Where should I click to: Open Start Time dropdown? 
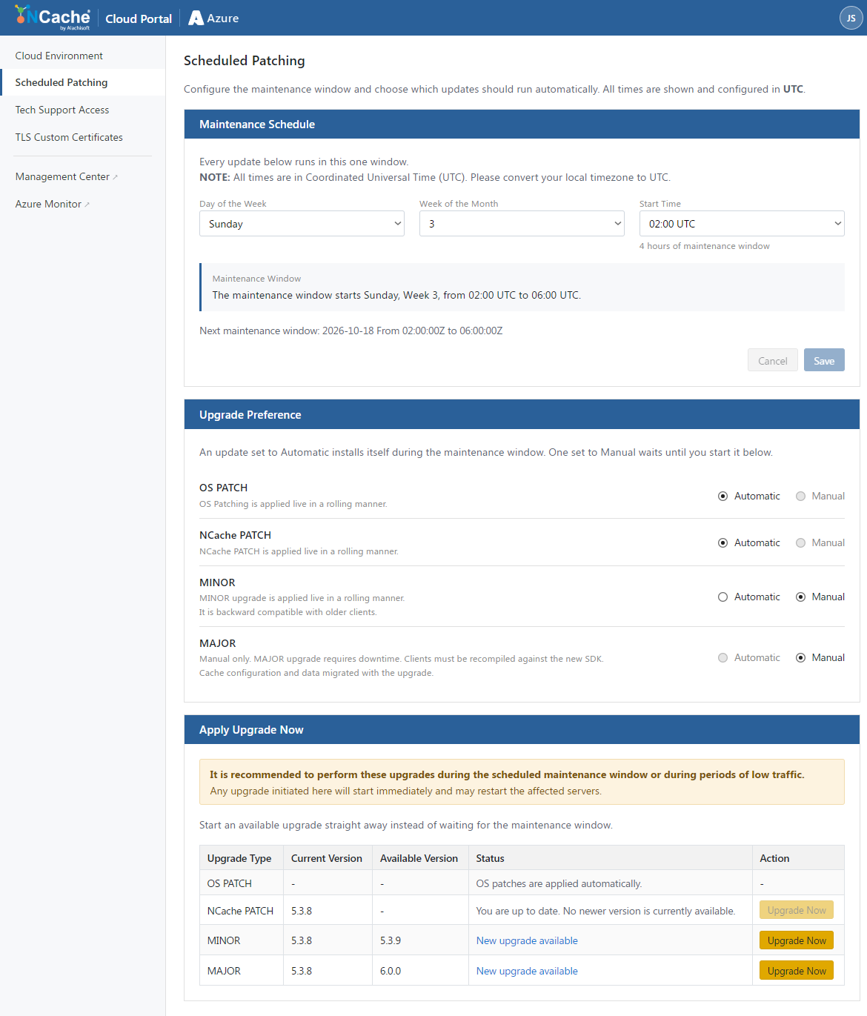742,224
